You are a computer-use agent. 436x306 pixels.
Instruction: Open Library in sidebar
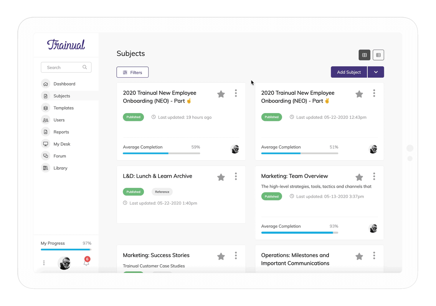[x=60, y=168]
